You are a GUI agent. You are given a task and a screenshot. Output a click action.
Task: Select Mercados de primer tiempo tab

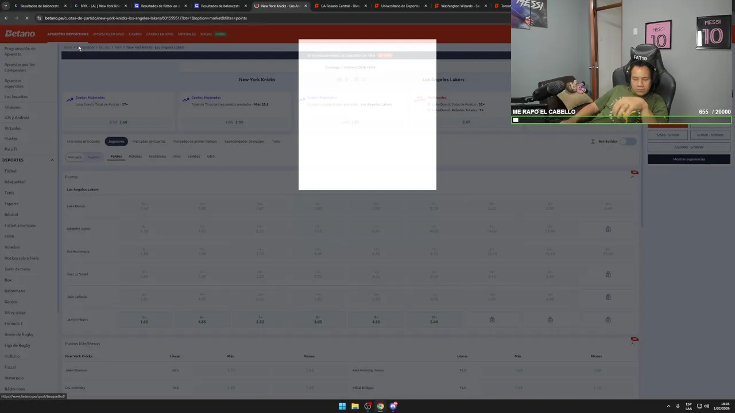[195, 141]
